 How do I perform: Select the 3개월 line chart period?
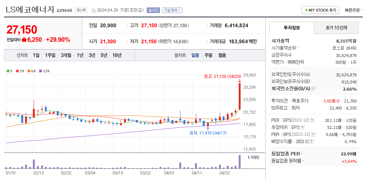click(x=66, y=55)
